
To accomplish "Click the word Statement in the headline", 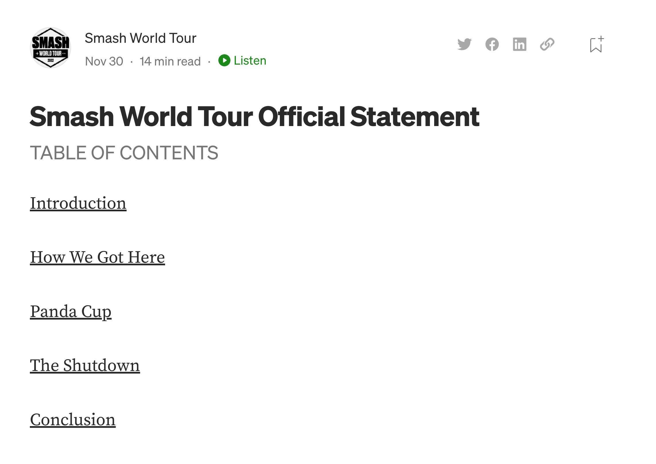I will (x=414, y=116).
